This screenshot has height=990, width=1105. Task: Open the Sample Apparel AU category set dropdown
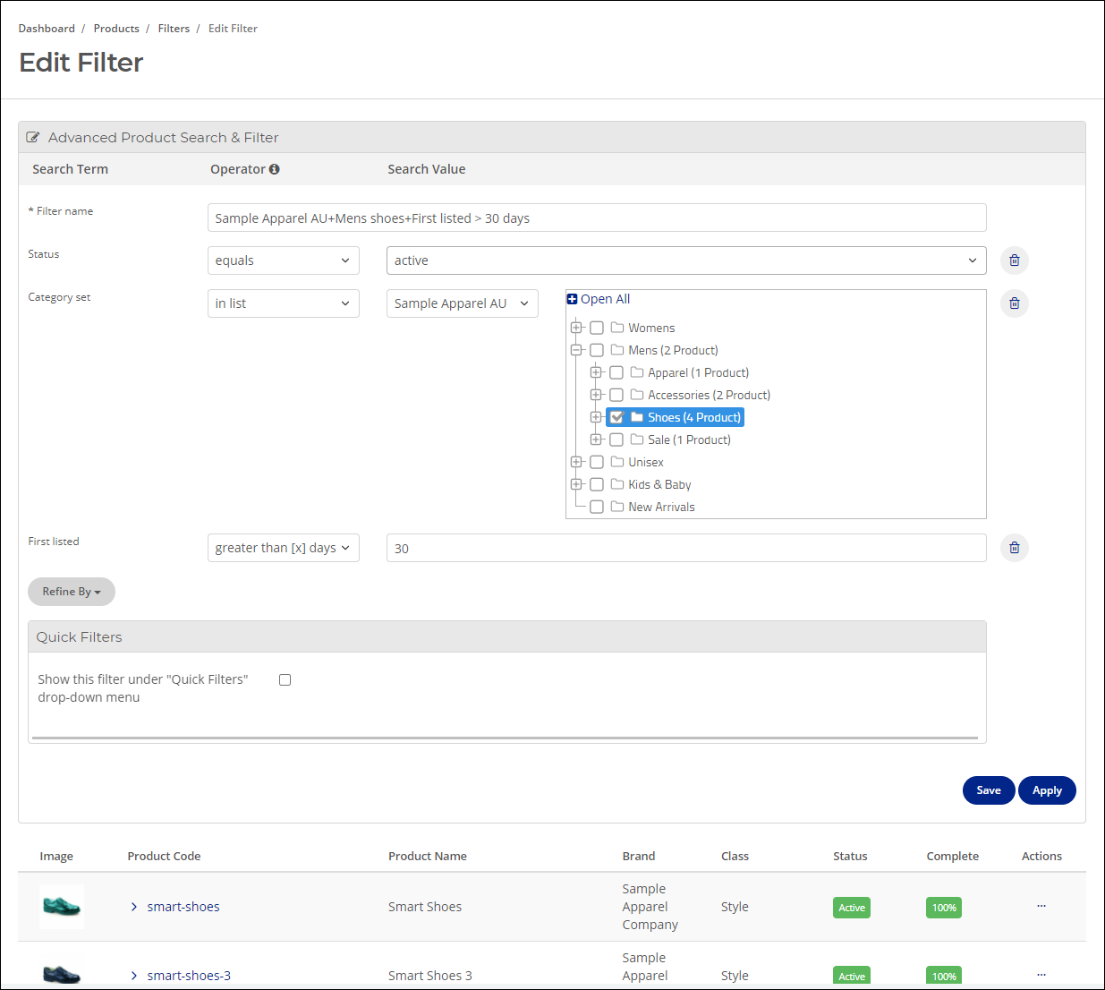(x=463, y=303)
